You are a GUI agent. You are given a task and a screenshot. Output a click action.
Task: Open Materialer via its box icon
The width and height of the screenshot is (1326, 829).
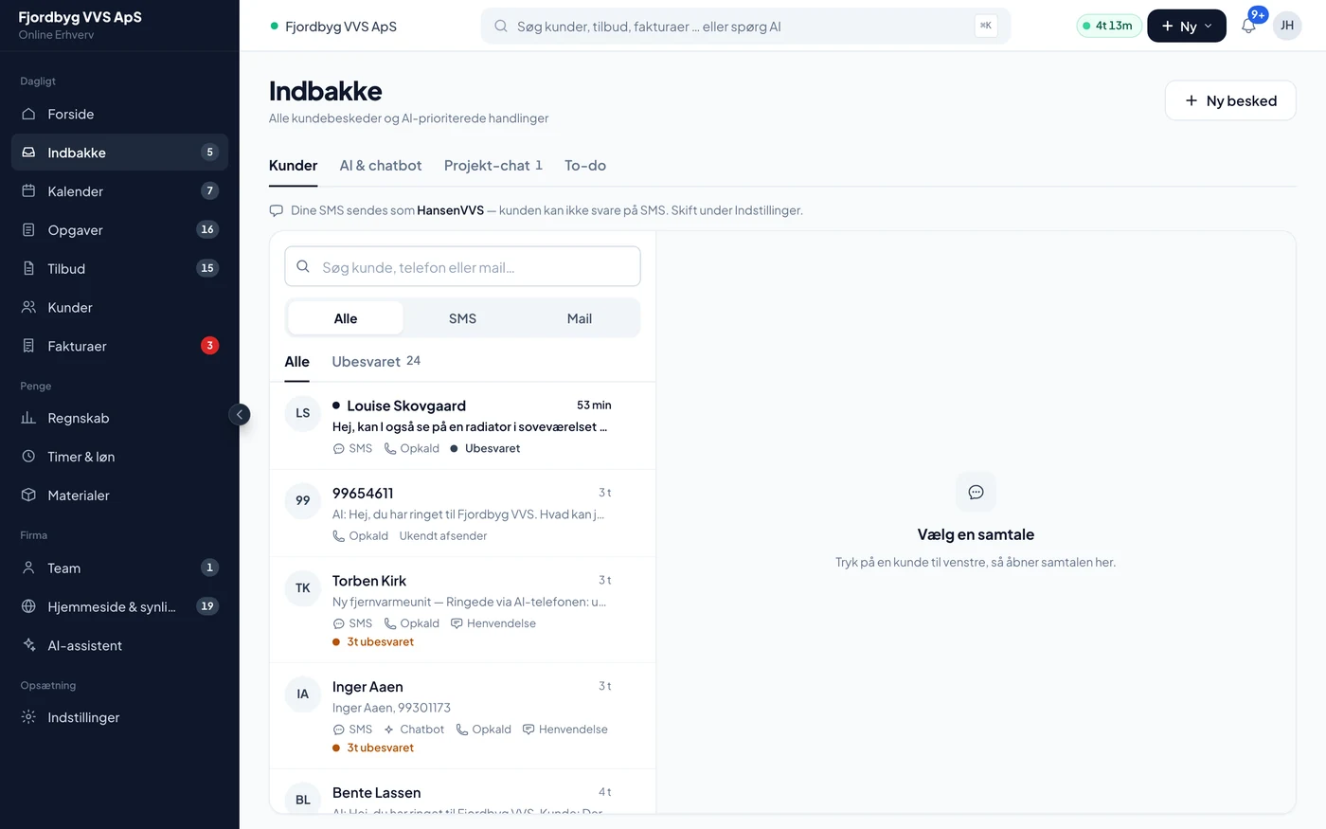28,496
